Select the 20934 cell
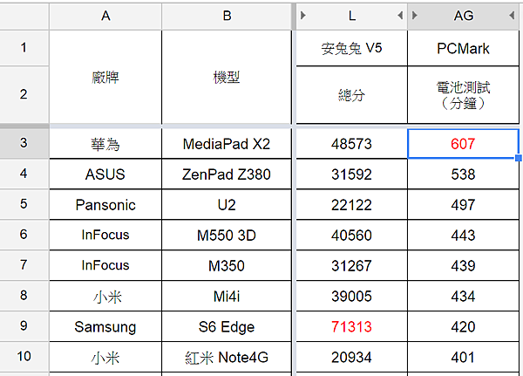Image resolution: width=523 pixels, height=376 pixels. point(351,358)
